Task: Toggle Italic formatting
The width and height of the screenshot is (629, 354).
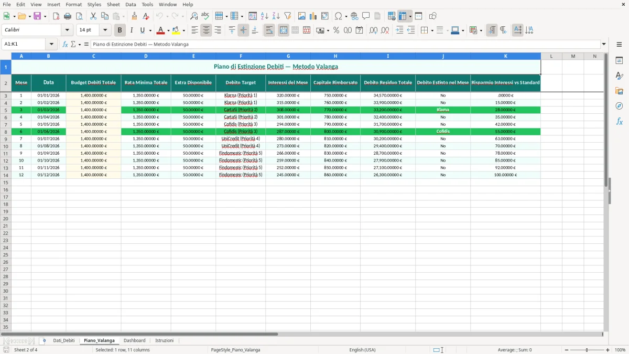Action: click(131, 30)
